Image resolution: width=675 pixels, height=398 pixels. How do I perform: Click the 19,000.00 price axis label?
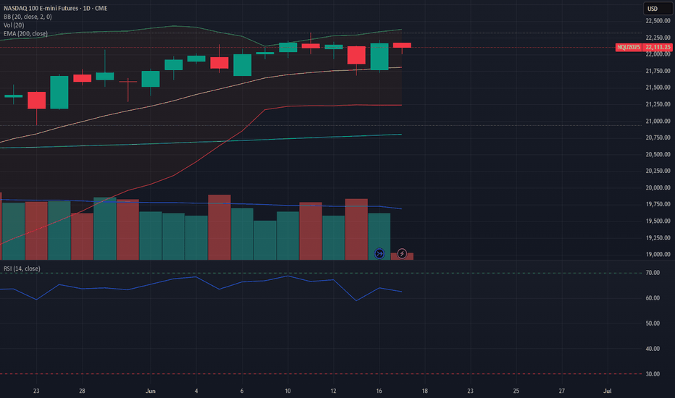coord(658,254)
